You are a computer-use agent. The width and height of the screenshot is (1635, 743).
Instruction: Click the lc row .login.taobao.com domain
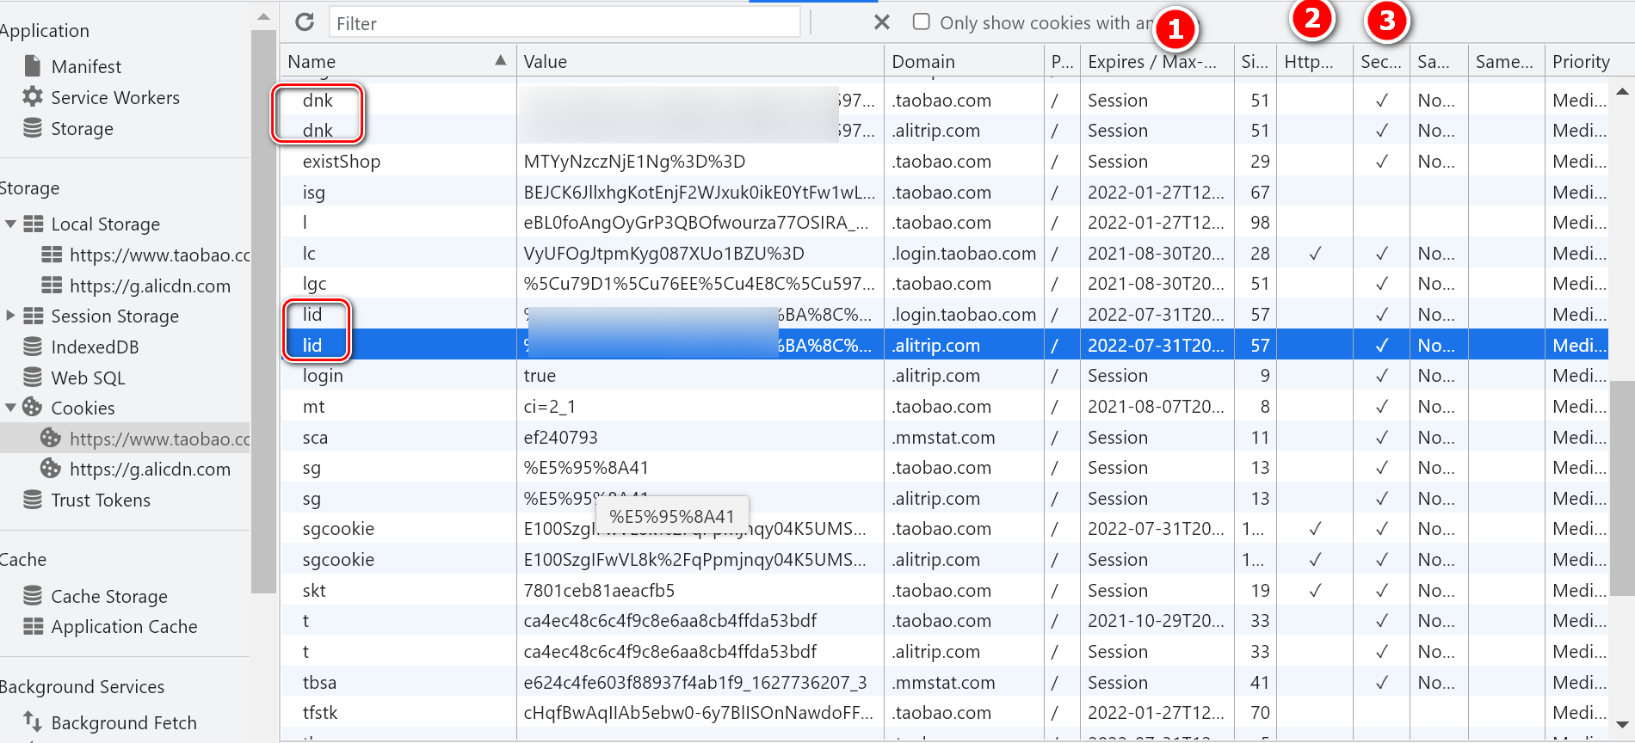(964, 253)
